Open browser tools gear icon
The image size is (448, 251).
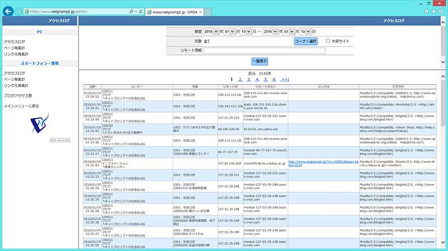coord(441,11)
